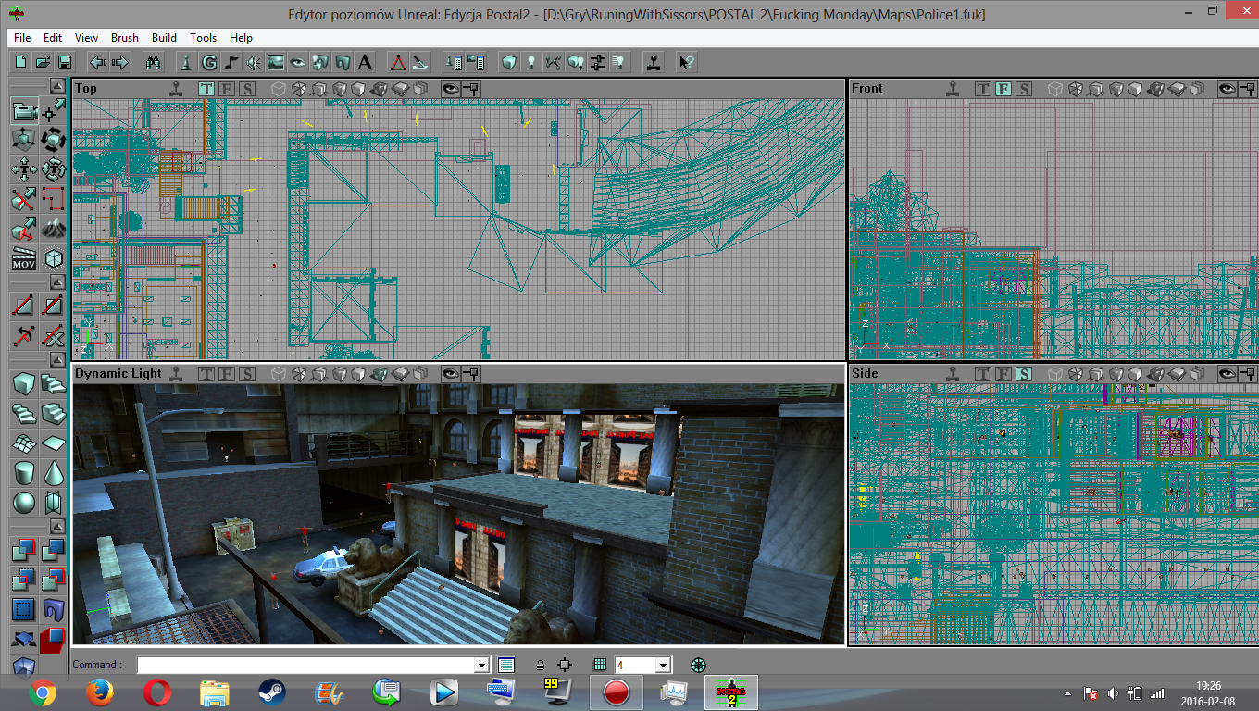Open the Search for Actors binoculars tool
1259x711 pixels.
pyautogui.click(x=154, y=62)
